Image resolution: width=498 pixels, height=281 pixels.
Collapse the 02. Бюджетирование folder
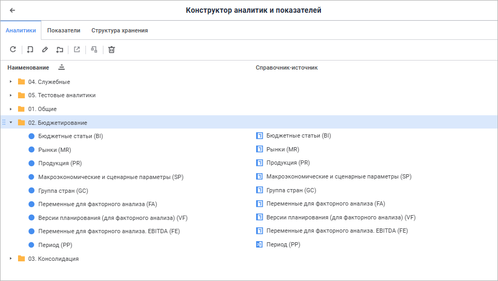click(x=11, y=122)
